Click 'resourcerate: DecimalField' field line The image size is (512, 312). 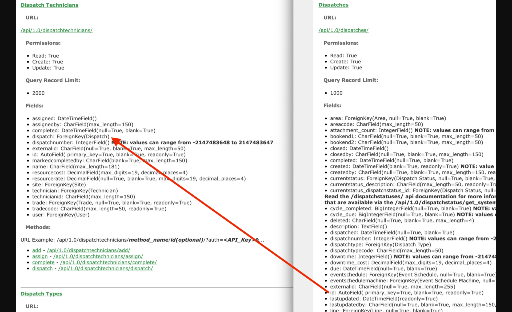(139, 179)
